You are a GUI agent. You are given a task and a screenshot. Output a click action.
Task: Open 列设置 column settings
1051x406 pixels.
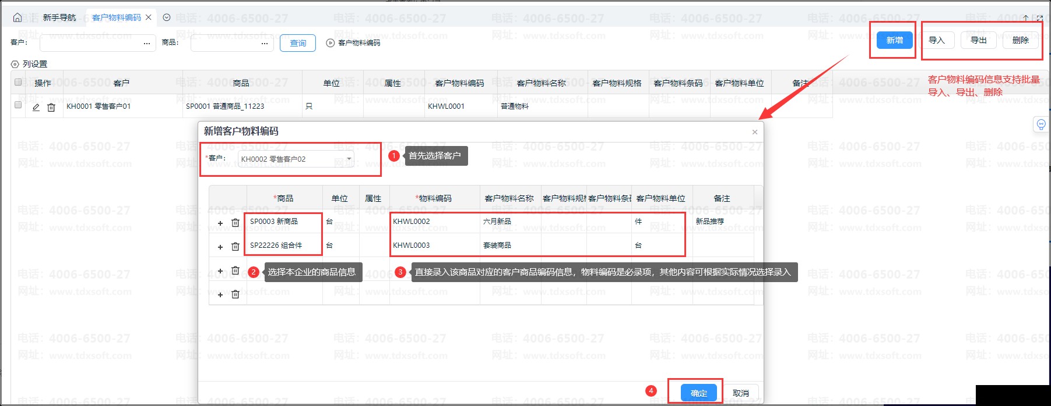click(29, 64)
